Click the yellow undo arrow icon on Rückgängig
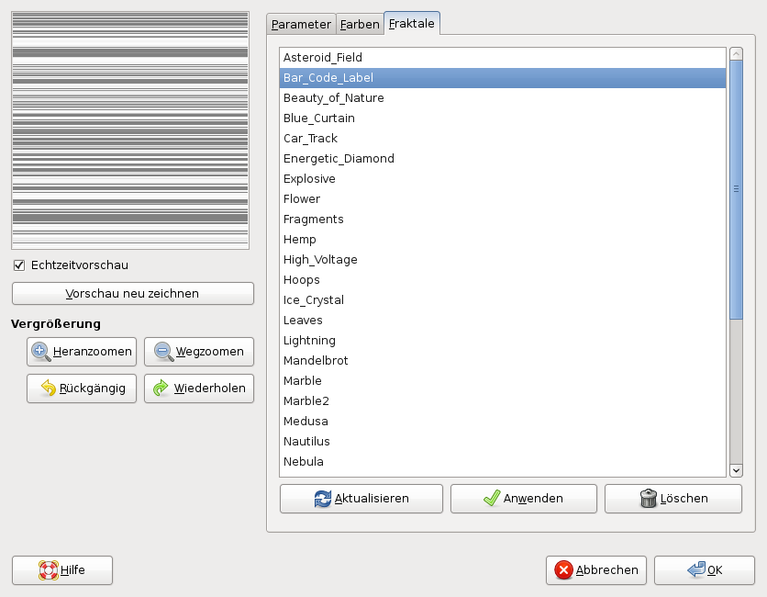Viewport: 767px width, 597px height. pos(48,389)
